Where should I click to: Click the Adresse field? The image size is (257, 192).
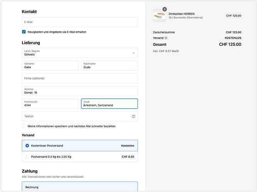coord(80,91)
